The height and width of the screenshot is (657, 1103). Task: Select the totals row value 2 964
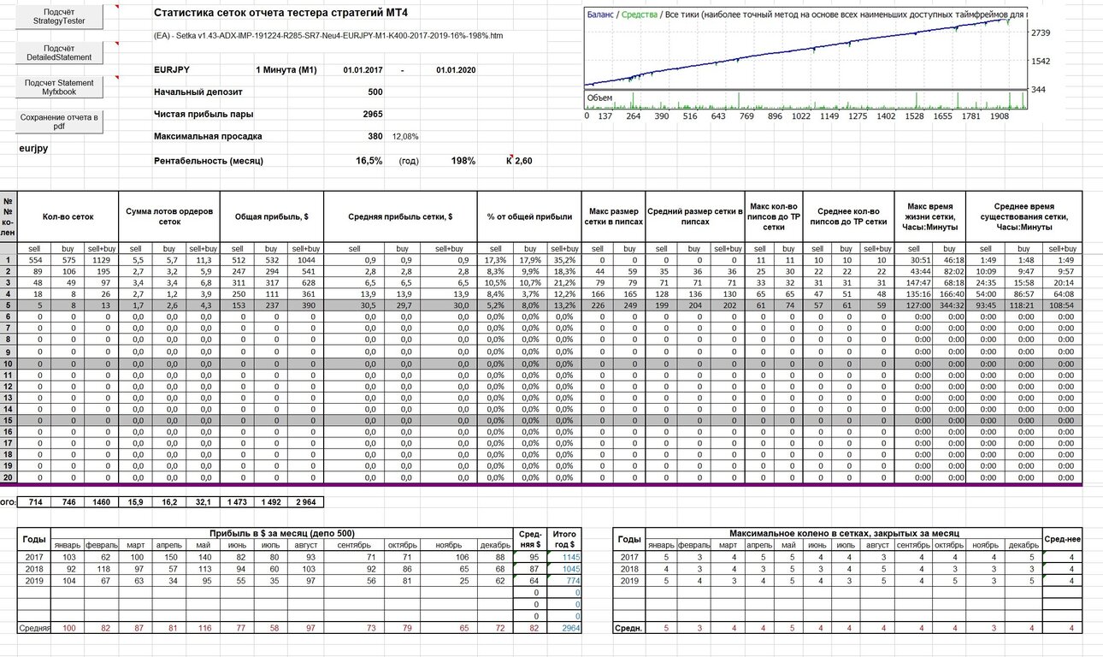[305, 501]
